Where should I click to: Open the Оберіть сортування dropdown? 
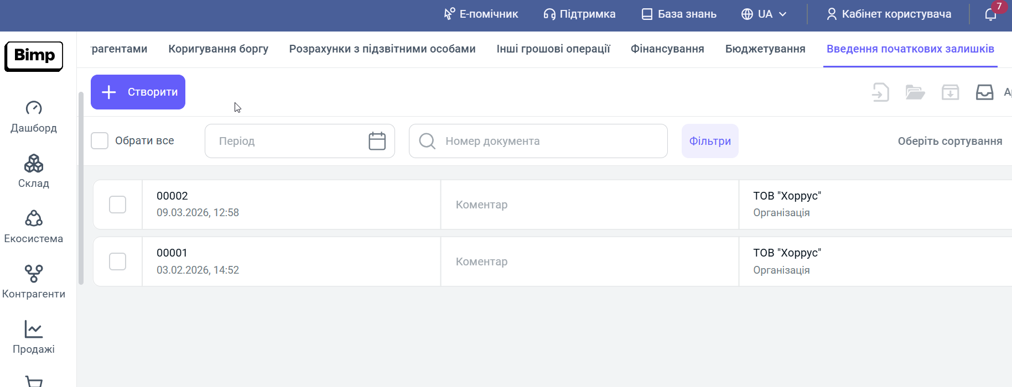[949, 141]
